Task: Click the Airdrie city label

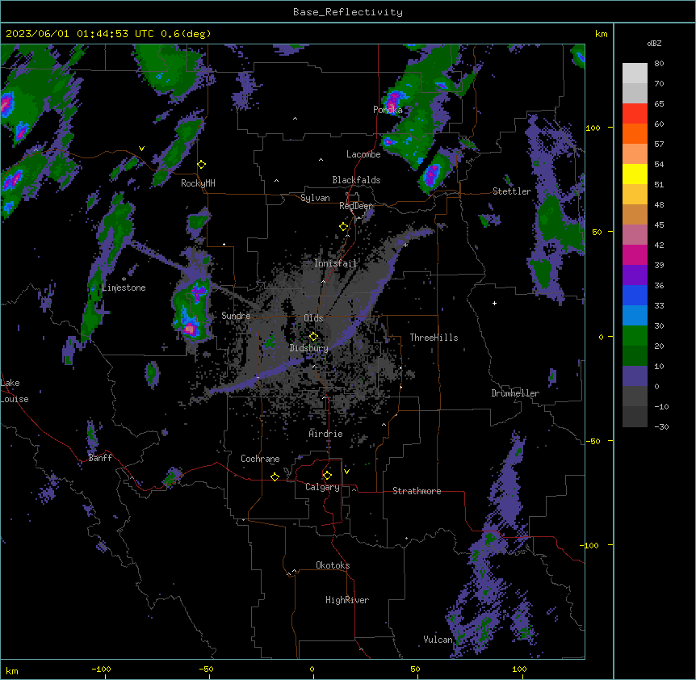Action: (325, 434)
